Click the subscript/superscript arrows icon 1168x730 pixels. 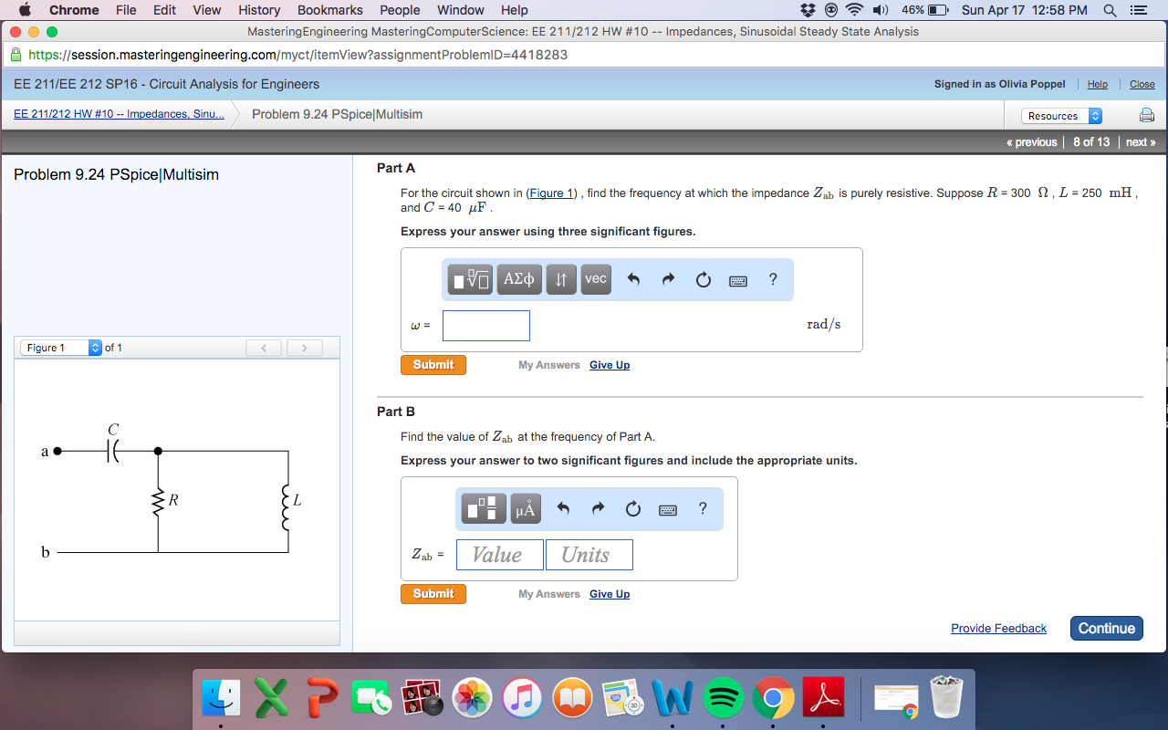[x=561, y=279]
